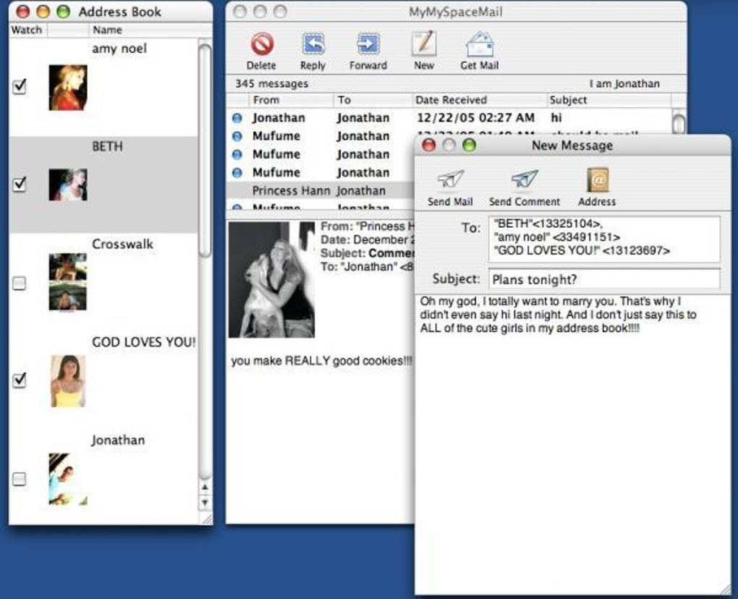Click the Subject field Plans tonight?
This screenshot has width=738, height=599.
click(x=604, y=279)
